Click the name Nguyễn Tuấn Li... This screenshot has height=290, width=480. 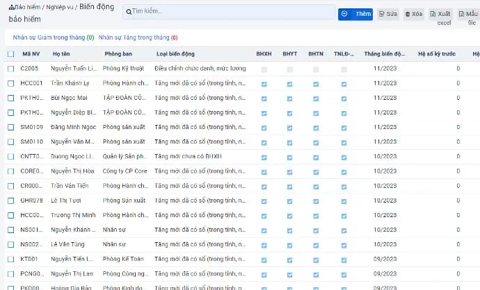[74, 69]
